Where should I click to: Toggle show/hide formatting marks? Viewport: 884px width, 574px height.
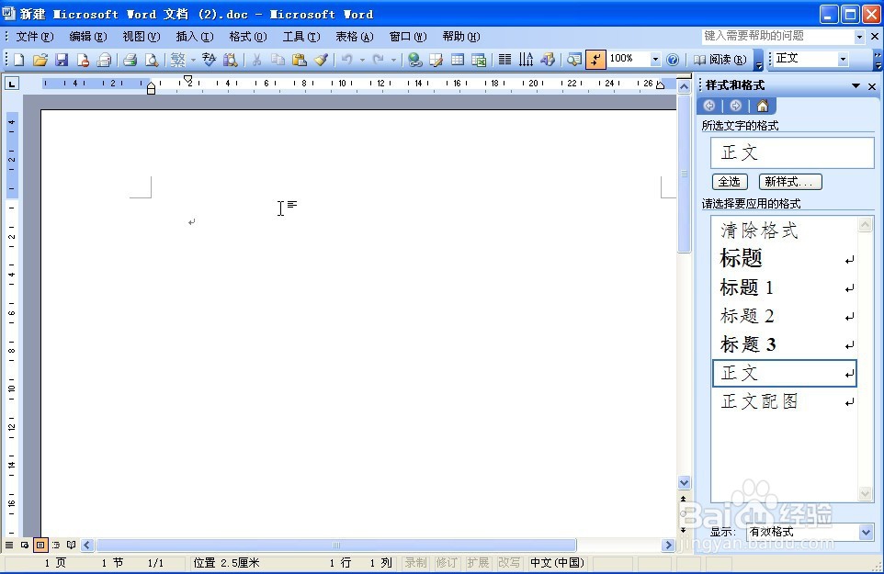click(595, 59)
